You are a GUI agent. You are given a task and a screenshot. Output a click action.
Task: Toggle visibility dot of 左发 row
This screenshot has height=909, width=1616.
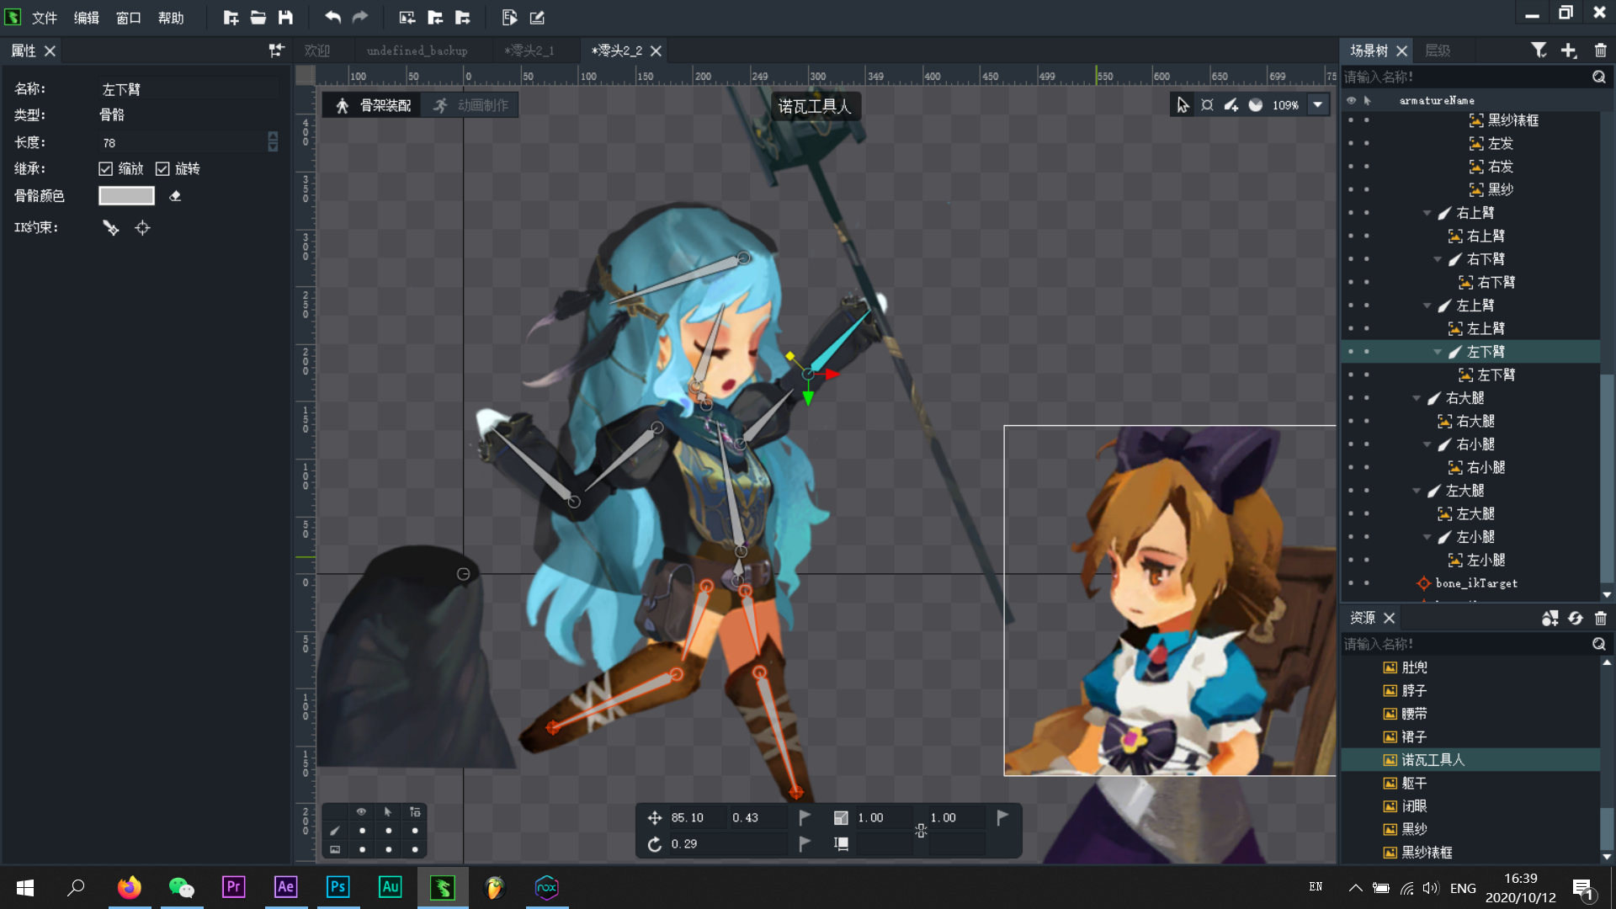(1351, 144)
